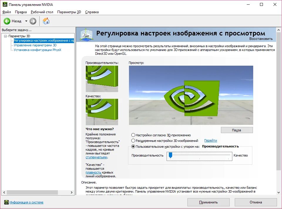
Task: Click the grey Forward arrow icon
Action: (33, 21)
